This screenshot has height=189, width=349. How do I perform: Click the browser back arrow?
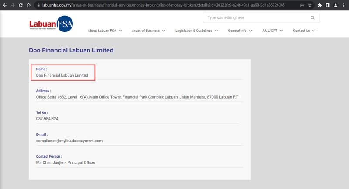(5, 5)
